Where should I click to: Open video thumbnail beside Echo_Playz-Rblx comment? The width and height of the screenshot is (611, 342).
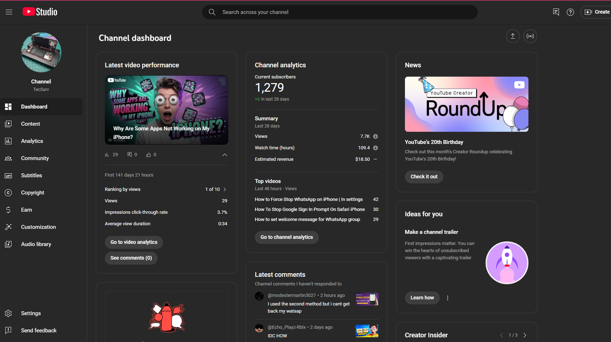click(367, 331)
